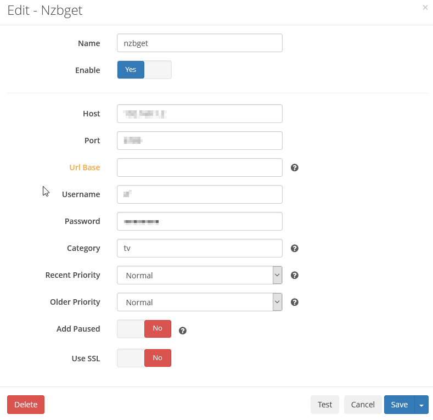Viewport: 433px width, 420px height.
Task: Close the Edit Nzbget dialog with X
Action: [x=425, y=8]
